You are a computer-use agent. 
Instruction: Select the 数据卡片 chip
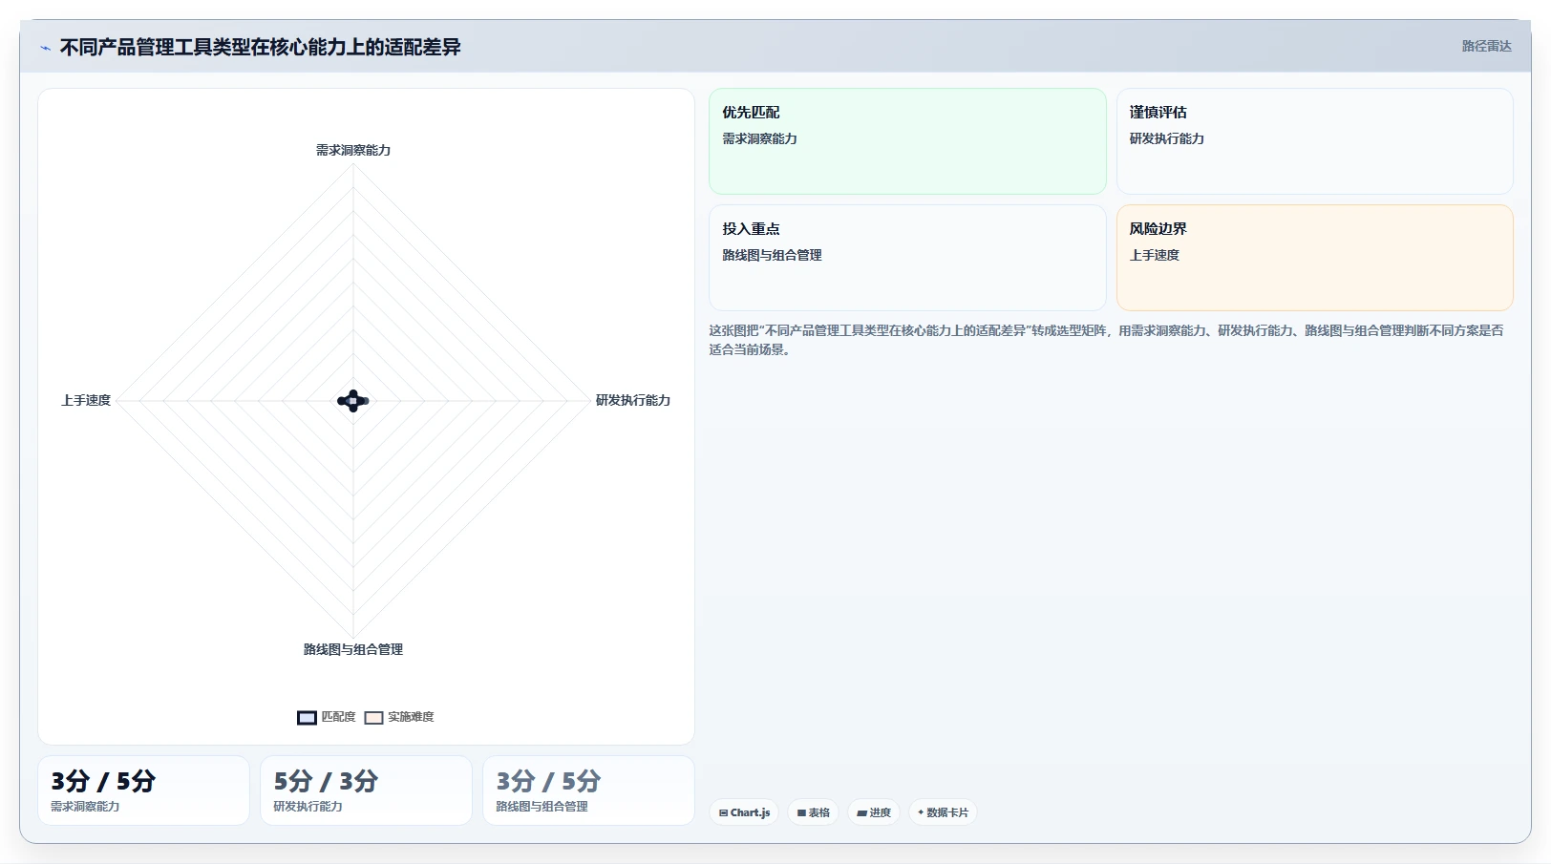pyautogui.click(x=943, y=812)
